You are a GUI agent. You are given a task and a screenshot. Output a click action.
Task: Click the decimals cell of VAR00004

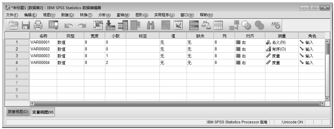pos(116,63)
